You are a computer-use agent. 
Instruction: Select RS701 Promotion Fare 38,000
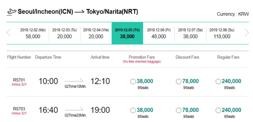click(133, 81)
